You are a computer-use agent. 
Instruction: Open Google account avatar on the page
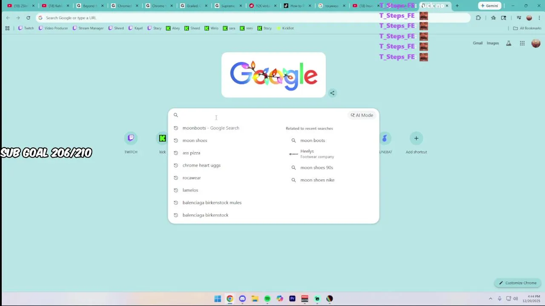click(536, 43)
